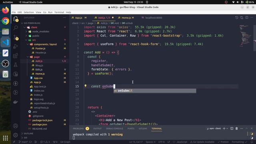Open the Trash from the dock

5,74
